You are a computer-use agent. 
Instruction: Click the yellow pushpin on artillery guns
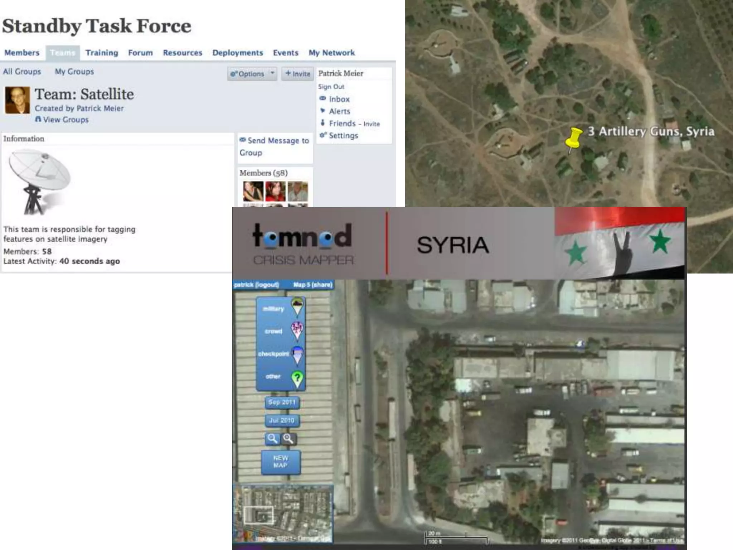point(574,138)
